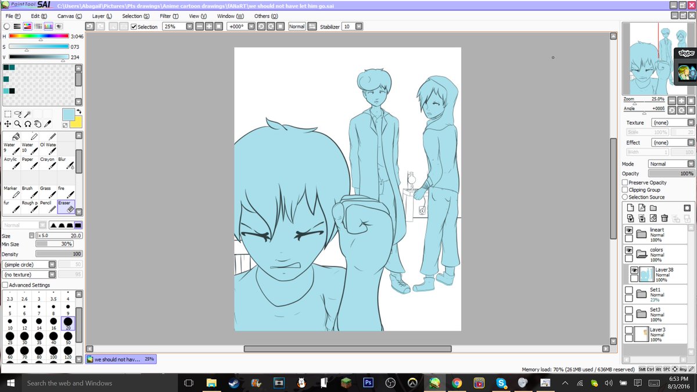This screenshot has height=392, width=697.
Task: Open the layer Mode dropdown
Action: point(671,163)
